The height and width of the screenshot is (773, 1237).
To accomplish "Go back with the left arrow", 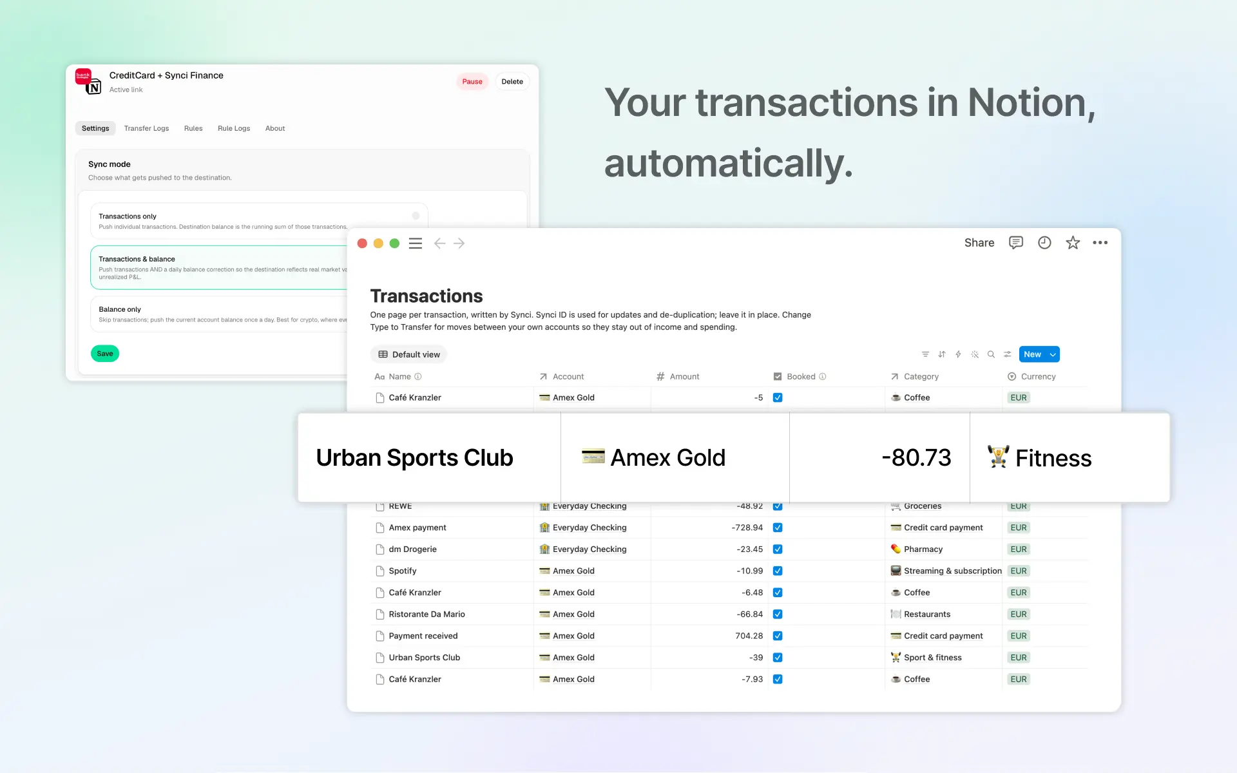I will click(x=439, y=243).
